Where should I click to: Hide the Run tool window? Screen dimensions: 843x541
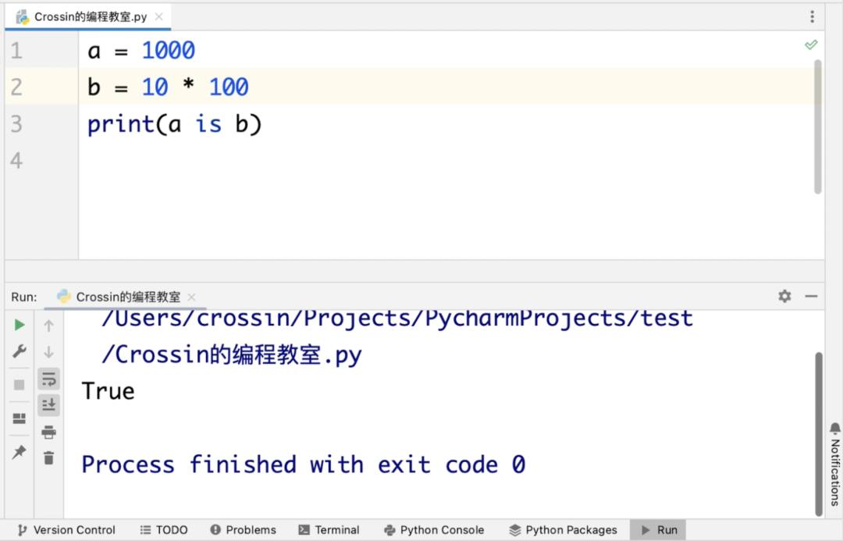coord(811,296)
